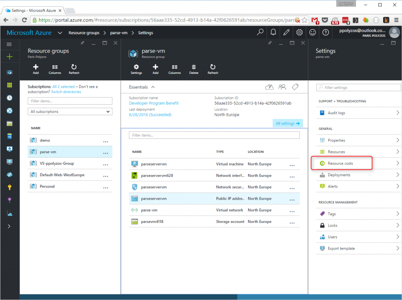Click the notifications bell icon in the top bar
Viewport: 402px width, 300px height.
pyautogui.click(x=273, y=33)
